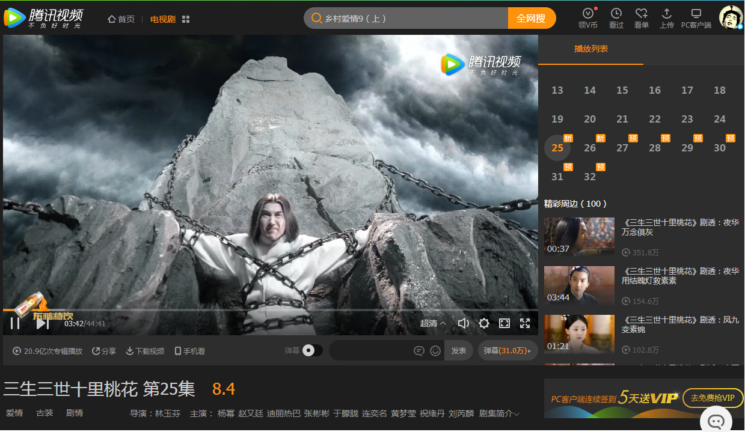Screen dimensions: 745x432
Task: Open actor 迪丽热巴 link
Action: [283, 413]
